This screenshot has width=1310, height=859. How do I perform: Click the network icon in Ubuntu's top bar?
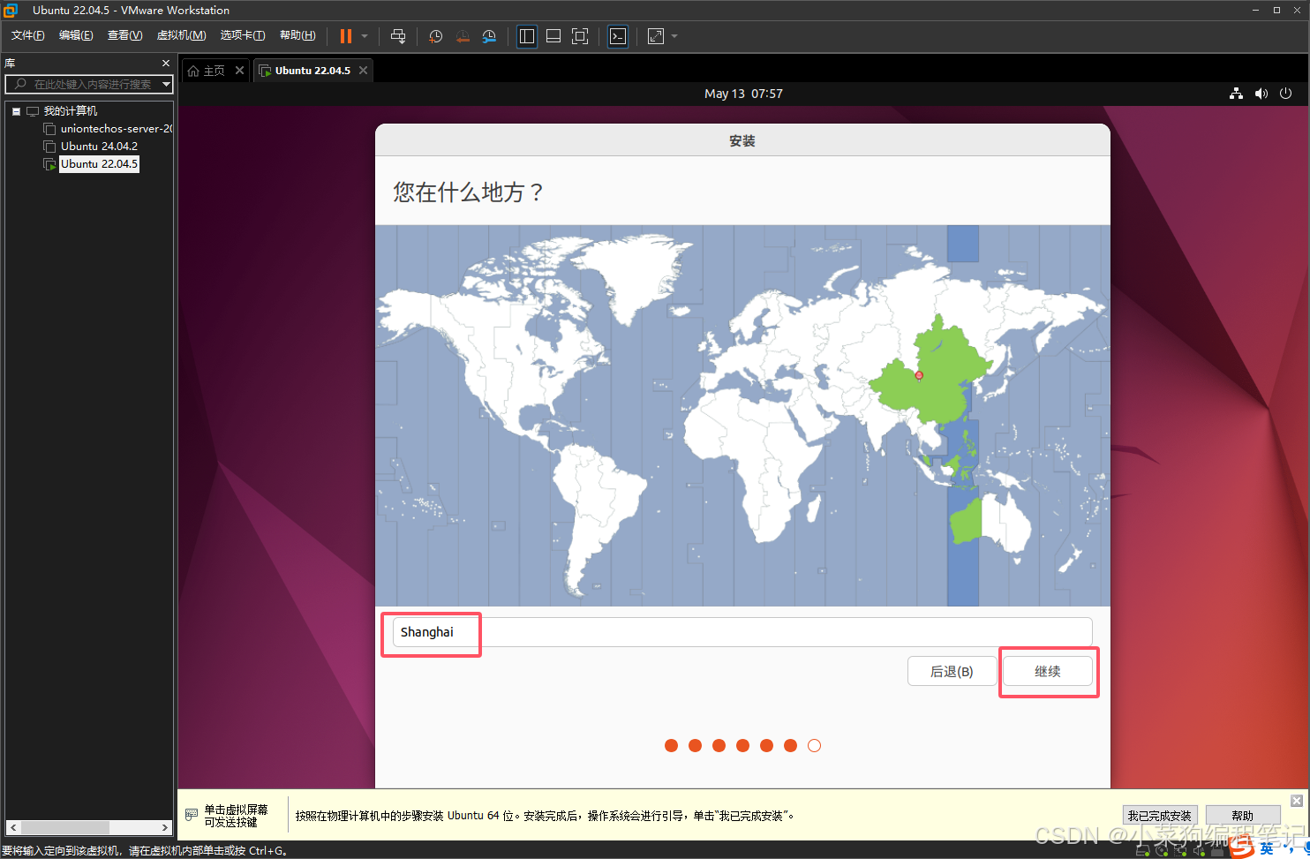point(1236,94)
